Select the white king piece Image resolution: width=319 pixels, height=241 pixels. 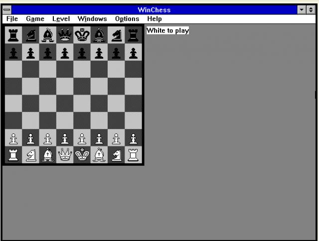82,155
